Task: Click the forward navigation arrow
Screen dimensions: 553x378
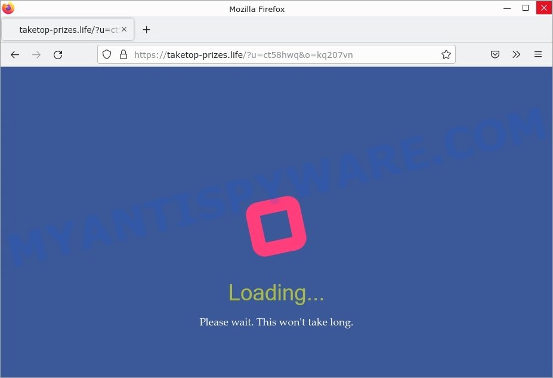Action: coord(36,55)
